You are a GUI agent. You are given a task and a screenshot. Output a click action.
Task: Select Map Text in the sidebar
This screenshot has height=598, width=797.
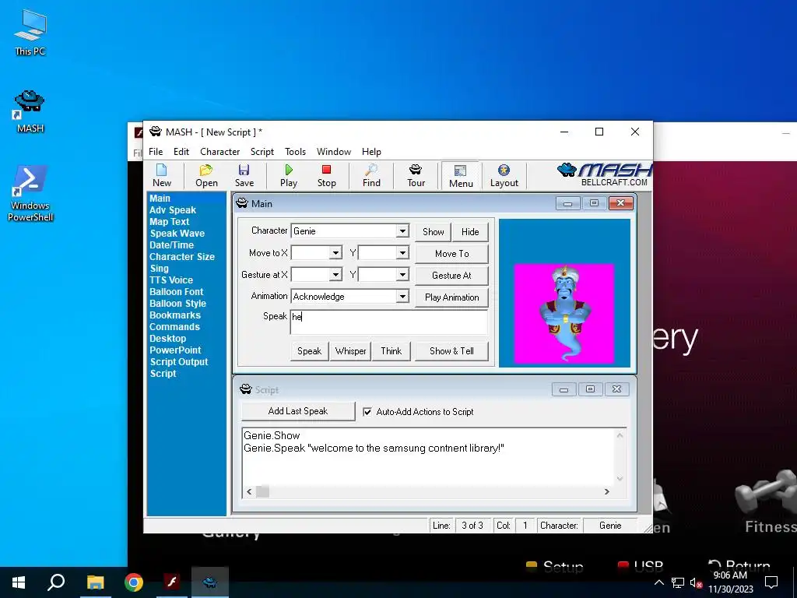click(x=169, y=222)
